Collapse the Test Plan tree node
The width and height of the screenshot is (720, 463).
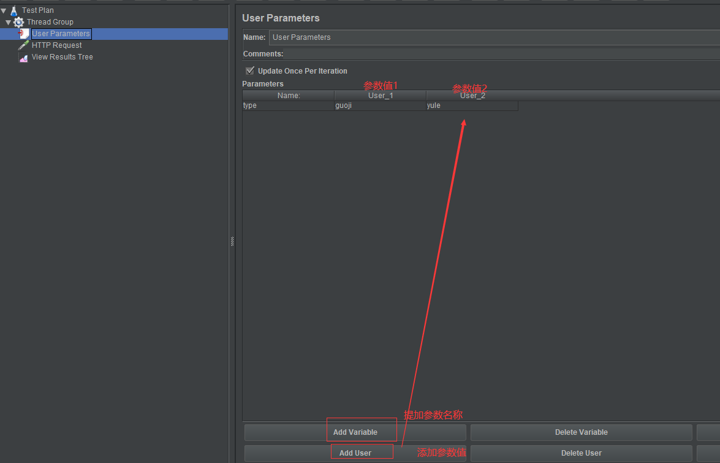tap(4, 10)
